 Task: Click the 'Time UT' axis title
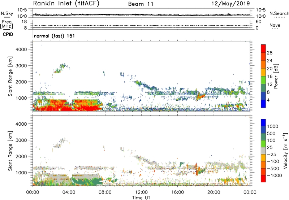pyautogui.click(x=141, y=198)
